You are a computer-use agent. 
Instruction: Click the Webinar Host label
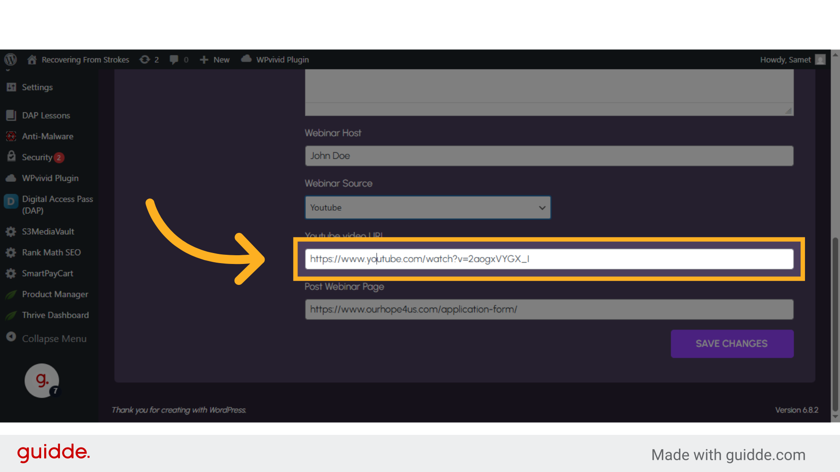point(333,133)
